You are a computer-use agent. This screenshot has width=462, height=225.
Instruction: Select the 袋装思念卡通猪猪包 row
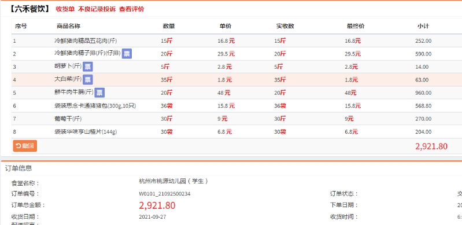pos(236,106)
